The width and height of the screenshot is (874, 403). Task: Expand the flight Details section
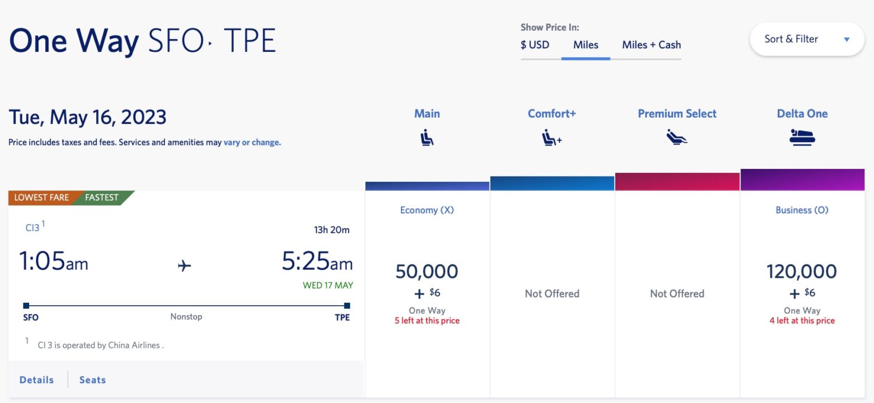click(36, 379)
